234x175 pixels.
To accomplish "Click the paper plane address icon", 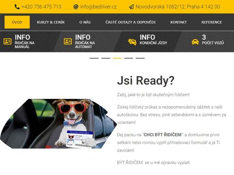I will 131,7.
